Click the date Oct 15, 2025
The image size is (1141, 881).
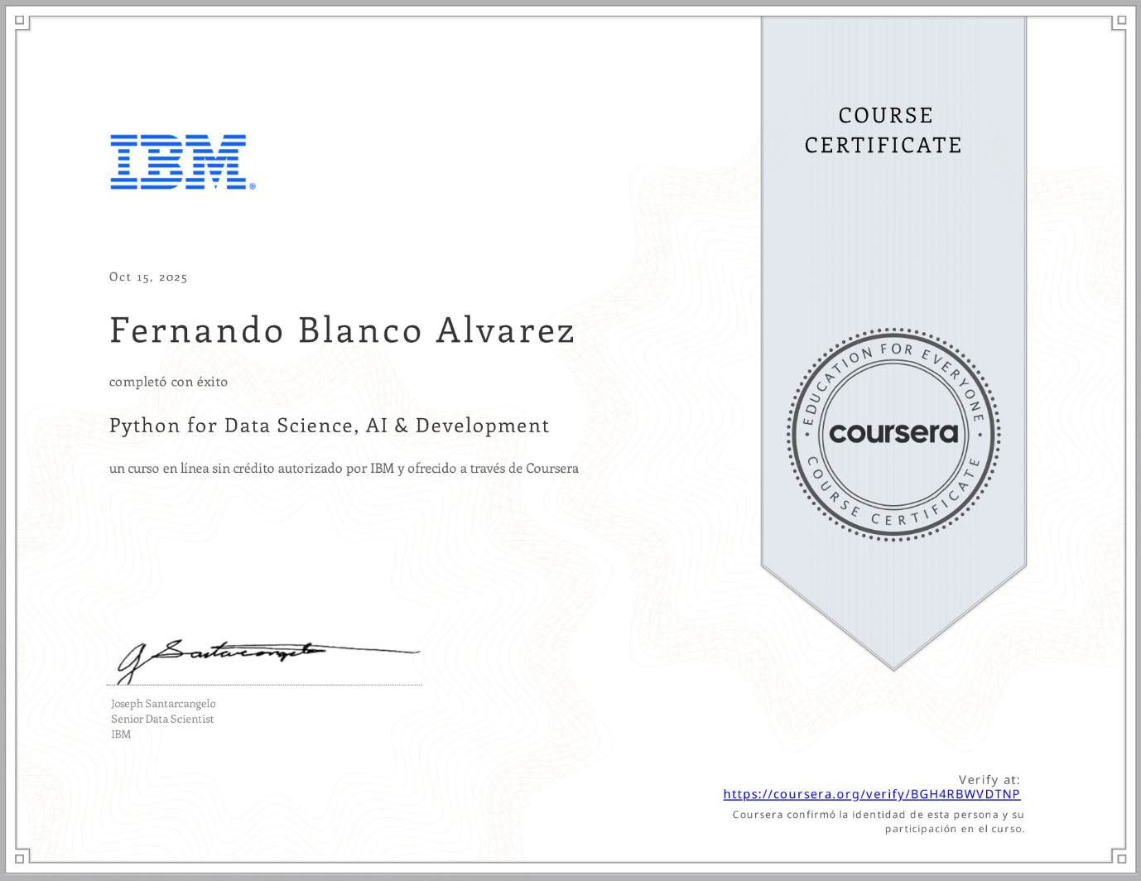[x=147, y=277]
